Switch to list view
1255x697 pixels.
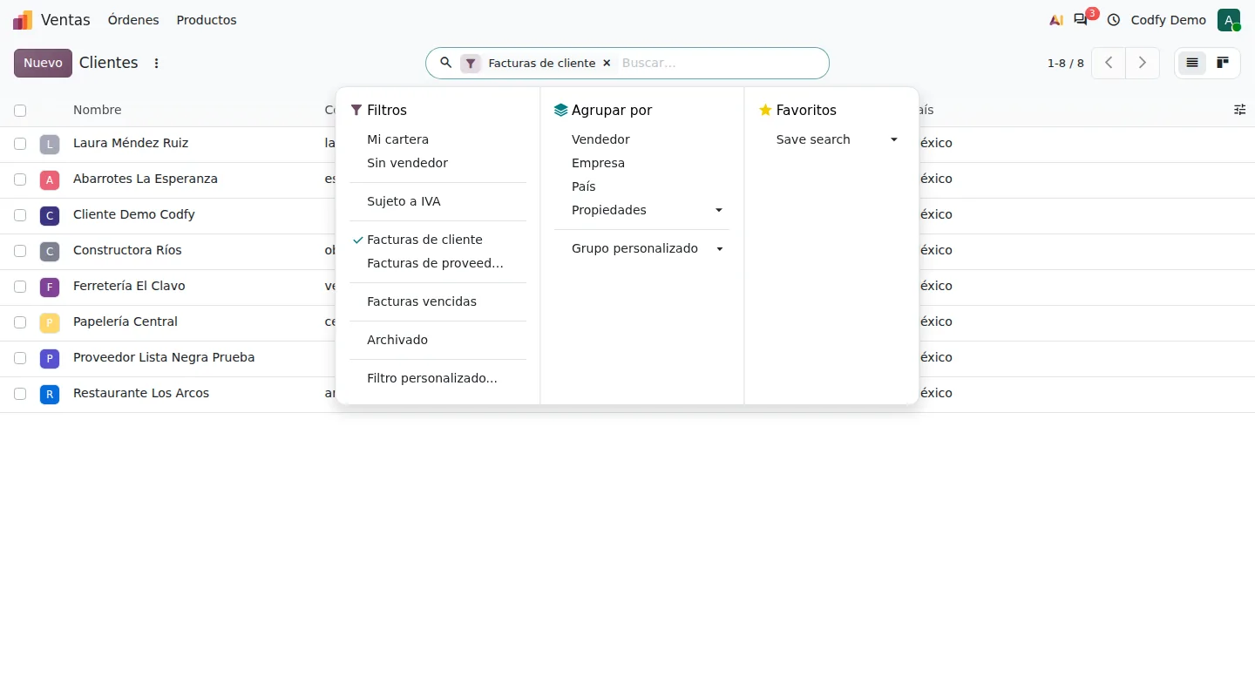pyautogui.click(x=1192, y=63)
